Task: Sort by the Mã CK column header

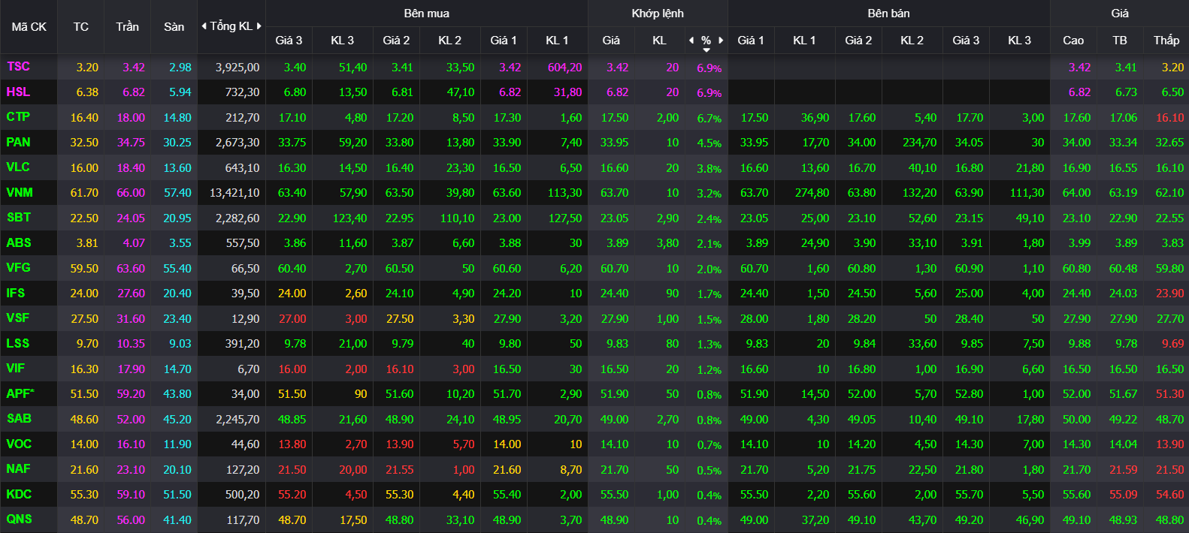Action: (29, 27)
